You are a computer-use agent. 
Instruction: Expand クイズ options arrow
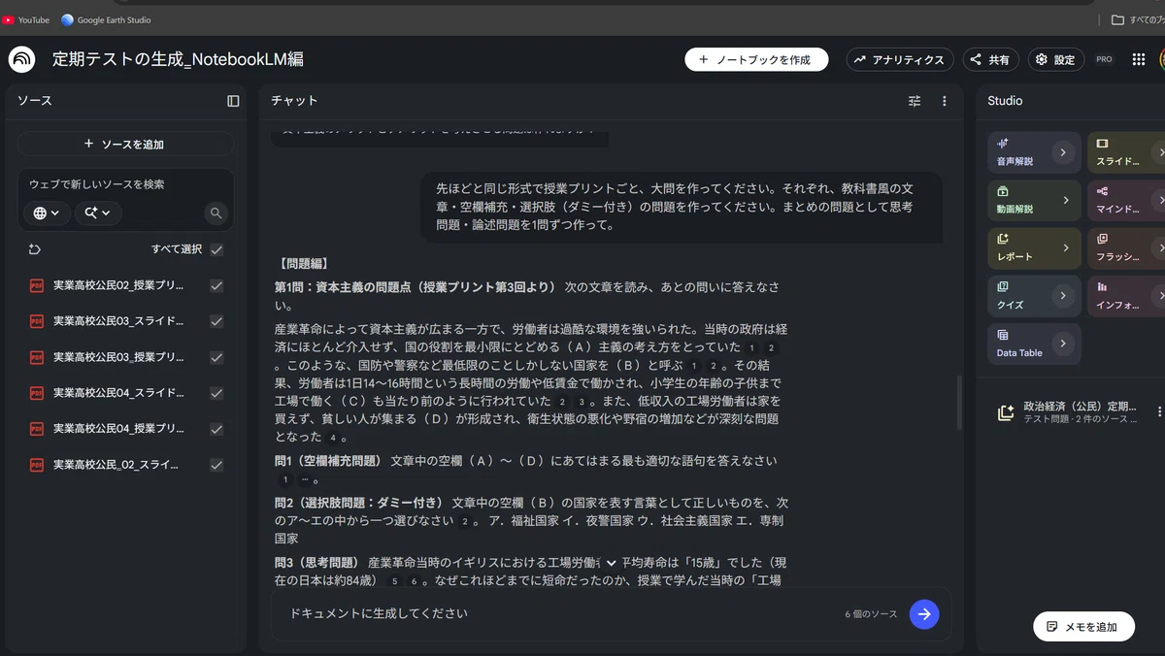tap(1063, 295)
